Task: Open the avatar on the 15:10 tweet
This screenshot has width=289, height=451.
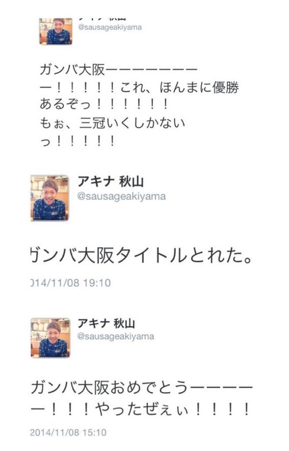Action: 50,338
